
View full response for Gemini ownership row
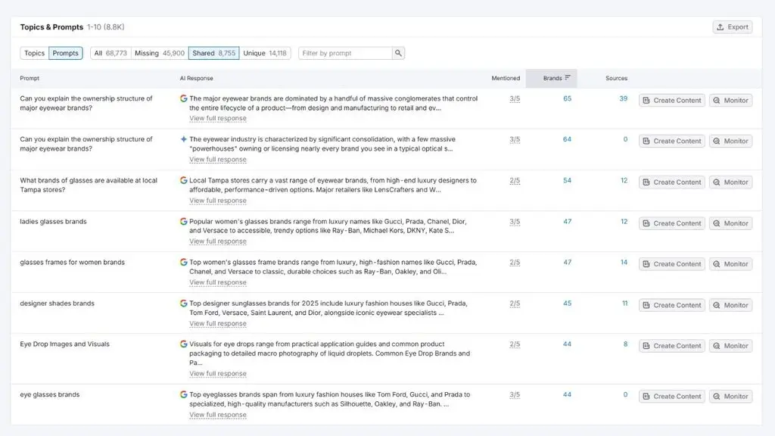(x=217, y=159)
